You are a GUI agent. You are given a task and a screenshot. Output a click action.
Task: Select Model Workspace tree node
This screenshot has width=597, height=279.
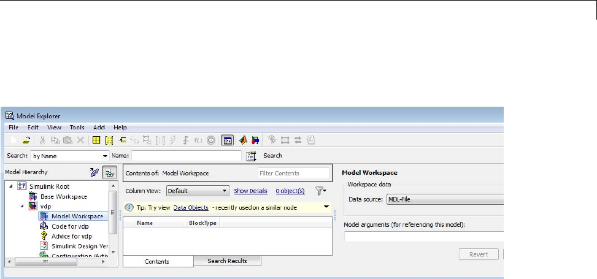pyautogui.click(x=77, y=216)
